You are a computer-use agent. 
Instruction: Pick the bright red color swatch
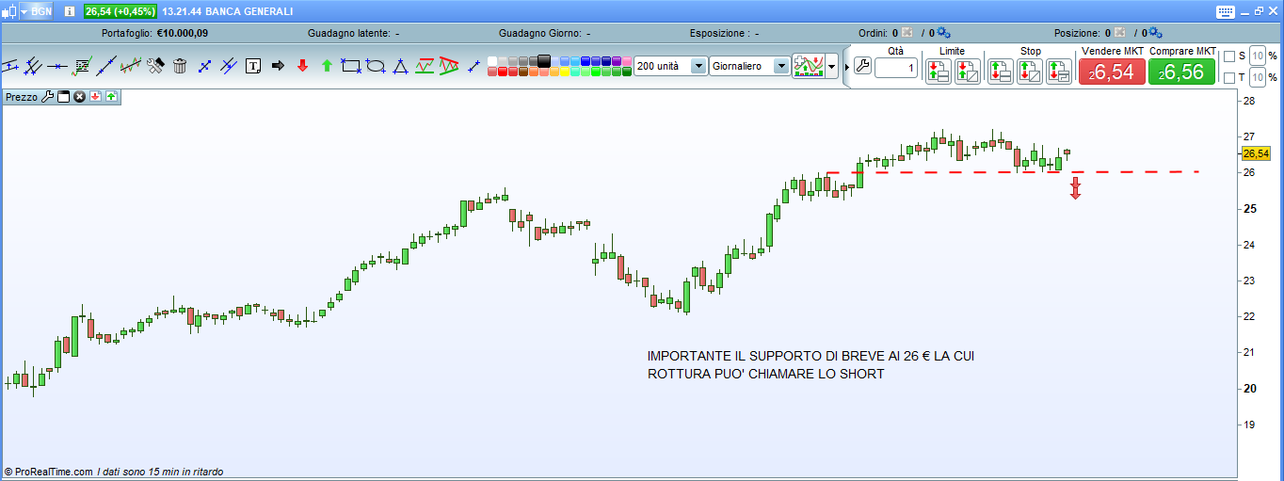coord(503,72)
